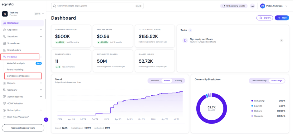Image resolution: width=293 pixels, height=134 pixels.
Task: Expand the Securities menu chevron
Action: pyautogui.click(x=41, y=36)
